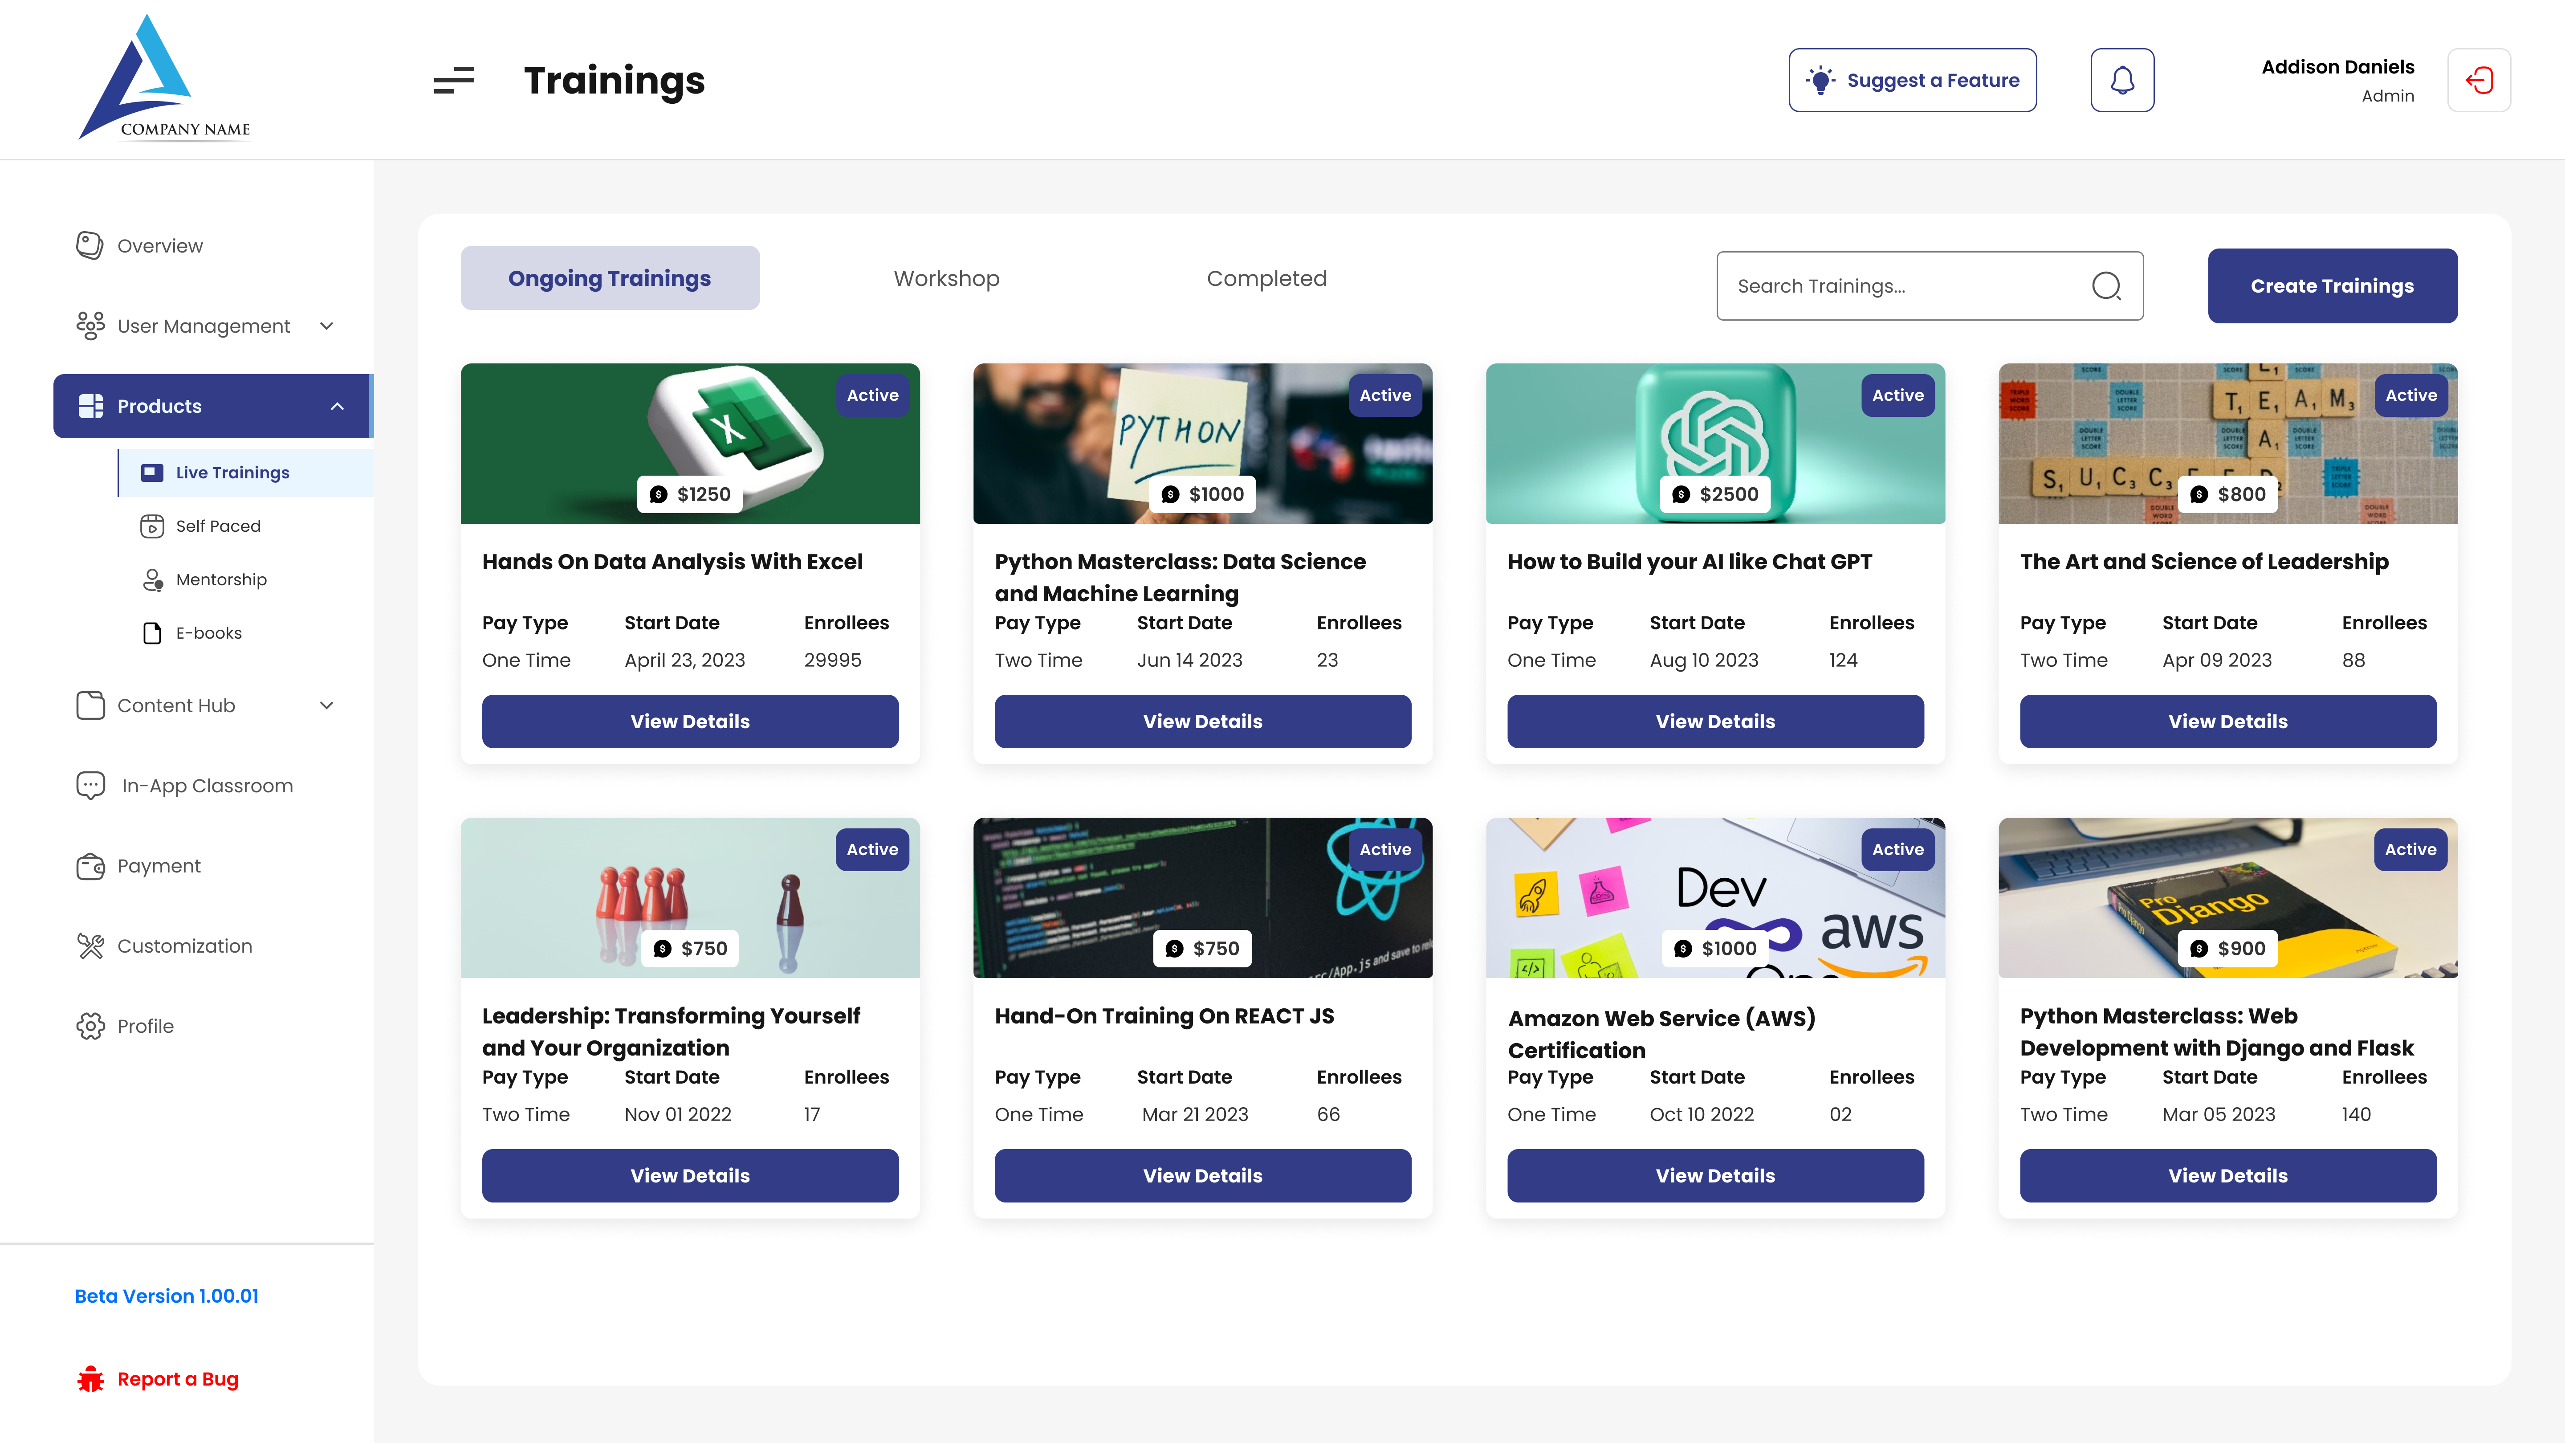Open Customization settings in the sidebar
The height and width of the screenshot is (1443, 2565).
pos(184,946)
